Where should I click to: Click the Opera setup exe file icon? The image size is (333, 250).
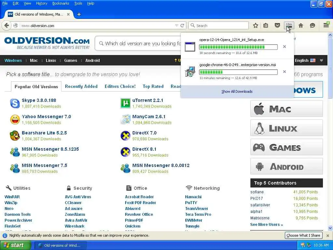190,47
